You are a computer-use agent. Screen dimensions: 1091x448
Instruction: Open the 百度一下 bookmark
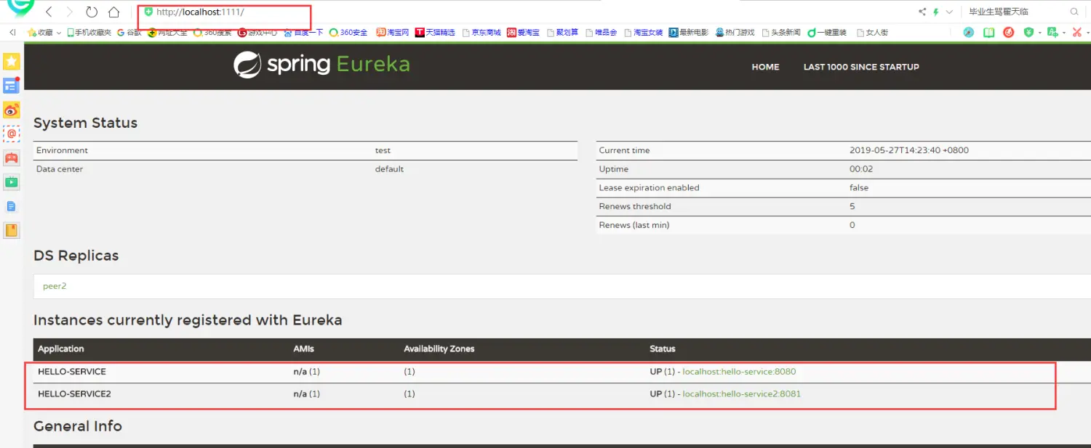pos(303,33)
